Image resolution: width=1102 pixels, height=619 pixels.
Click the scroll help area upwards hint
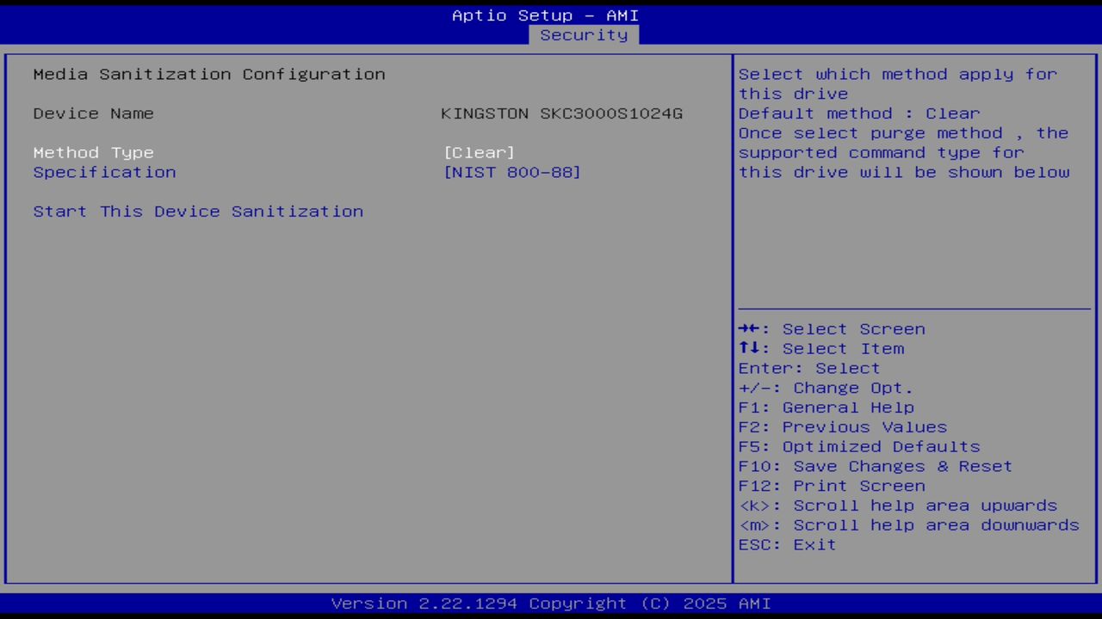point(898,505)
